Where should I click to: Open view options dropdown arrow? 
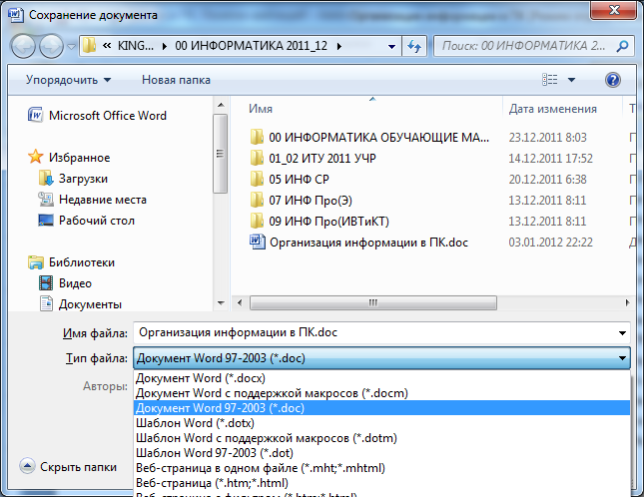pyautogui.click(x=571, y=80)
